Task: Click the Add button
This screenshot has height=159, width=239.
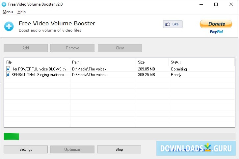Action: [26, 48]
